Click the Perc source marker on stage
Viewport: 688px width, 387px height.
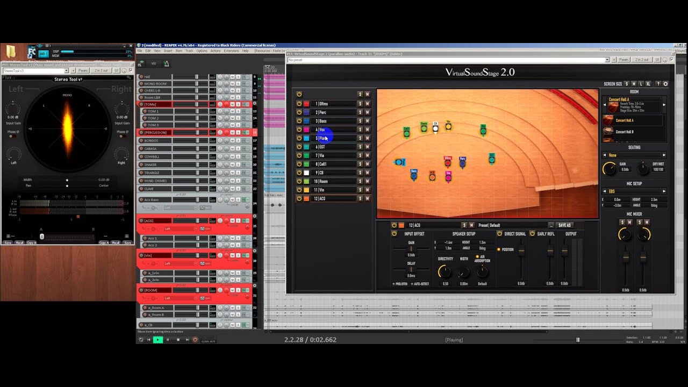tap(462, 163)
